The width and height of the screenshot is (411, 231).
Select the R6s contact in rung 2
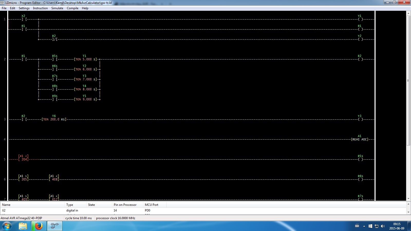[x=54, y=68]
